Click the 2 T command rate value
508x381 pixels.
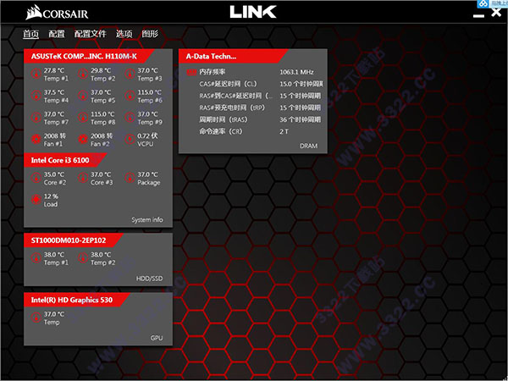284,131
